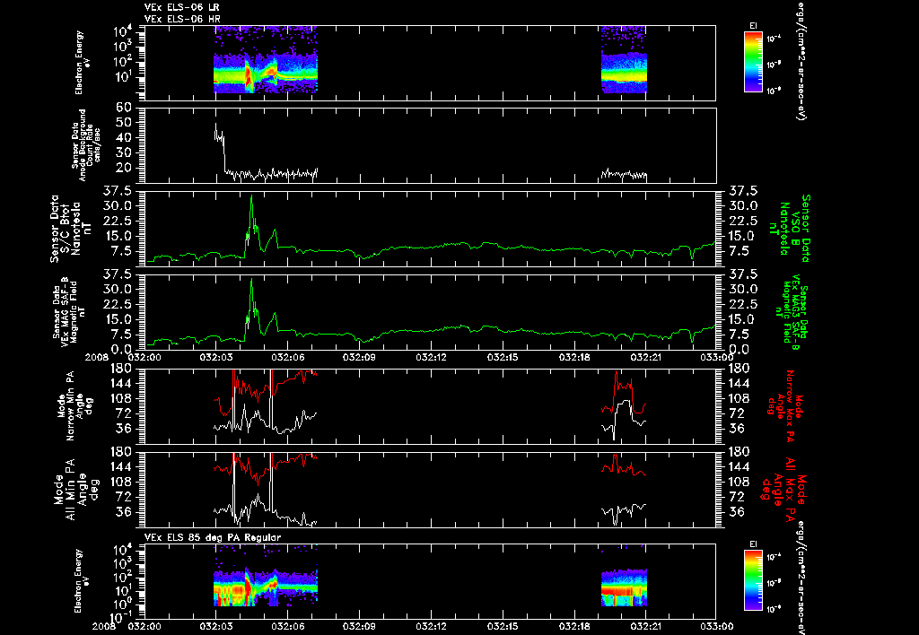The height and width of the screenshot is (635, 919).
Task: Select the EI color bar beside the bottom spectrogram
Action: (753, 581)
